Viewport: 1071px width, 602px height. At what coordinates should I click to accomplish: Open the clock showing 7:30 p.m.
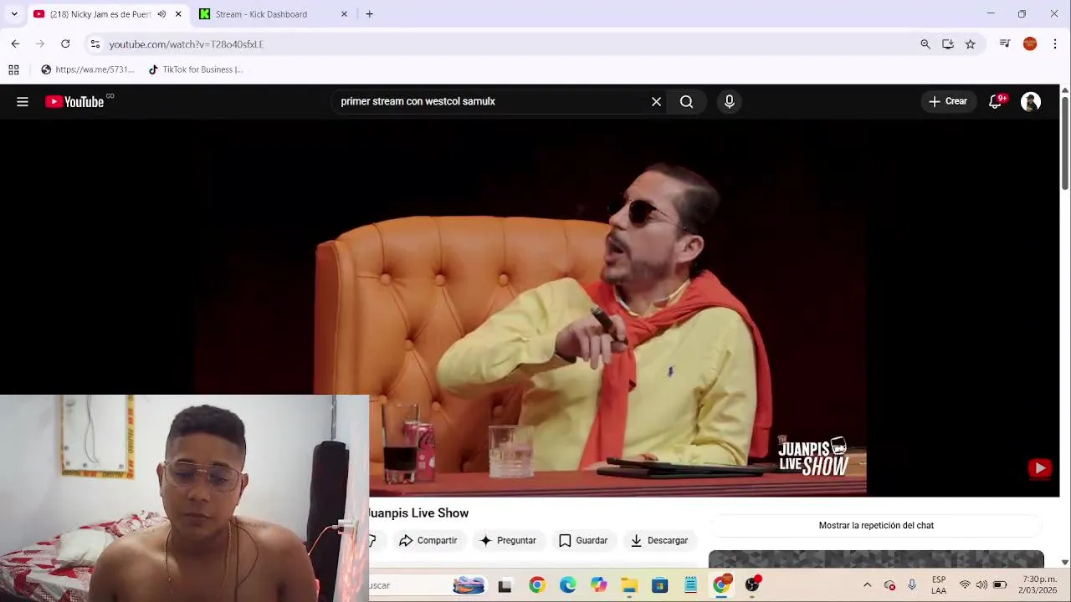point(1039,584)
